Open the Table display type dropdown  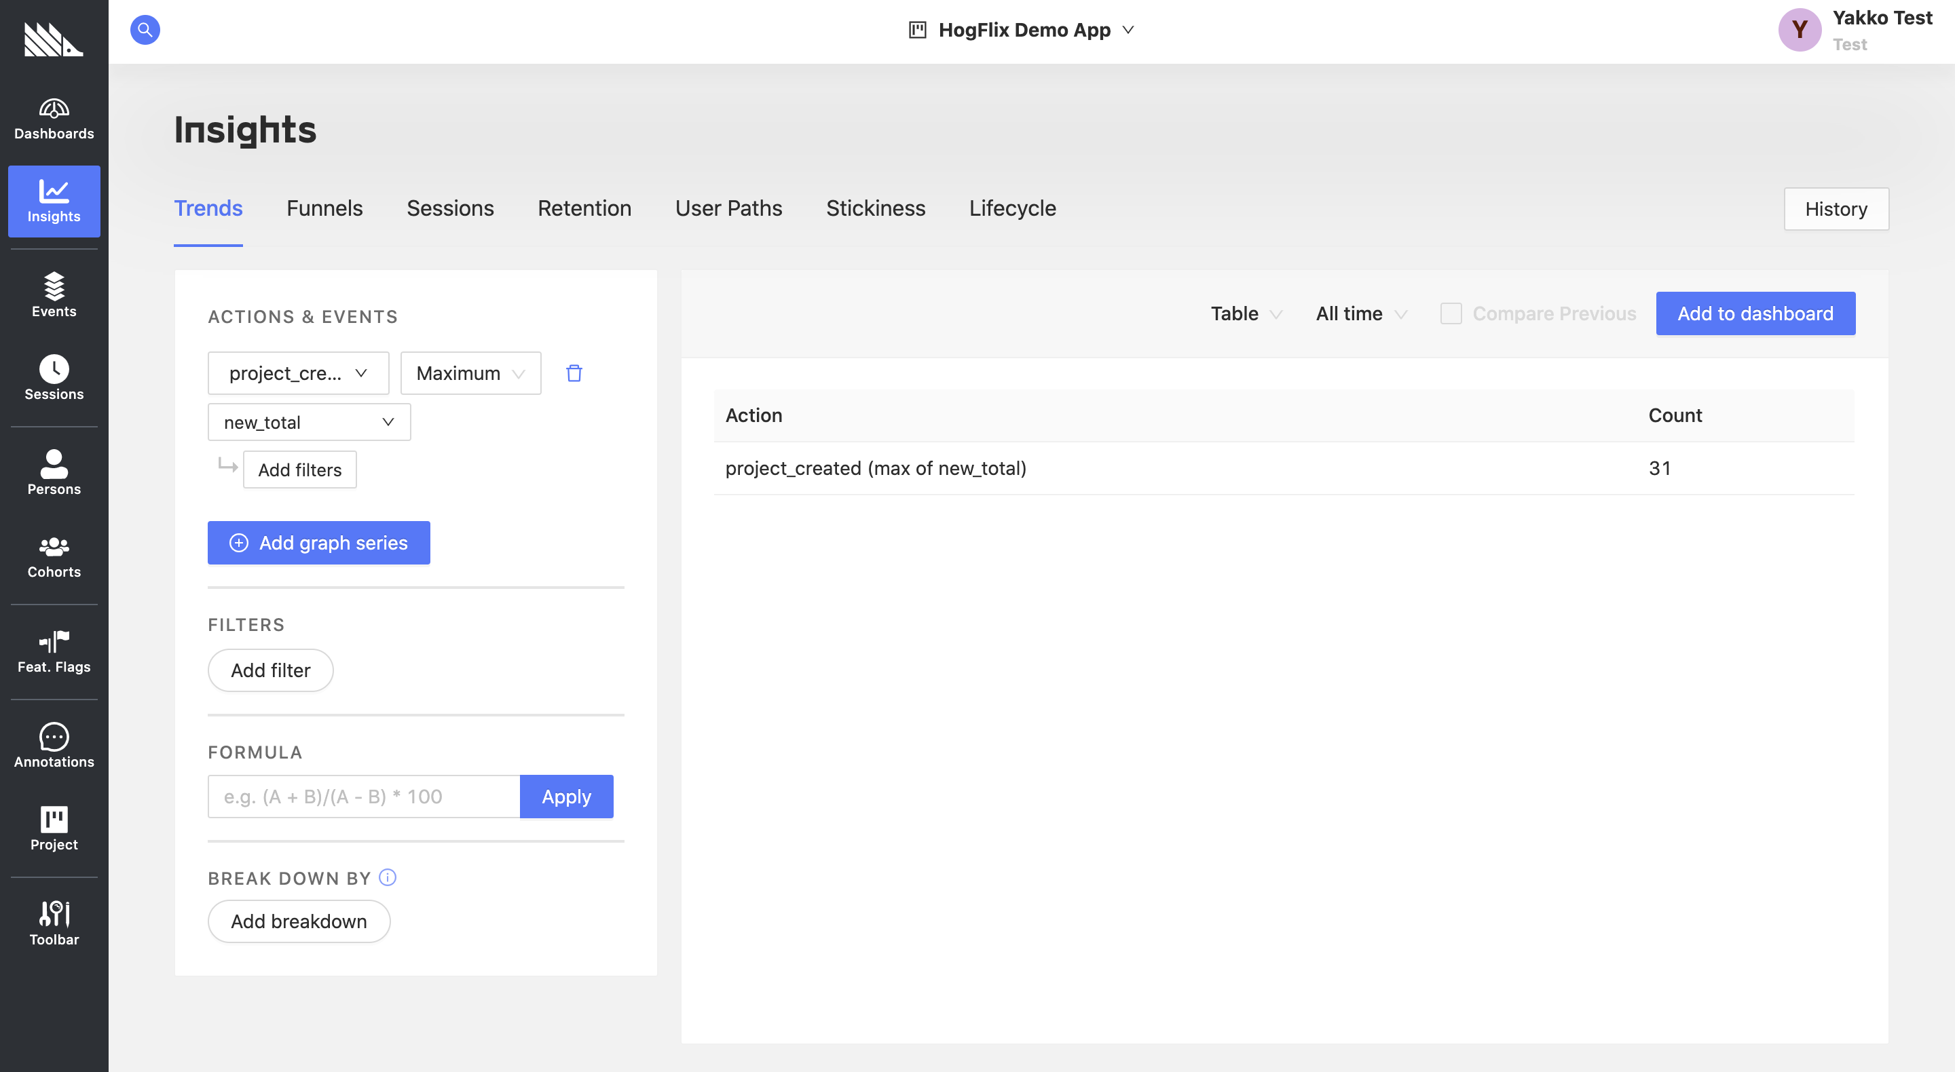click(1246, 313)
